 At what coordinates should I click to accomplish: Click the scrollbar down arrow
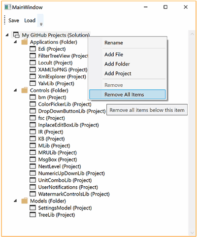click(x=192, y=233)
